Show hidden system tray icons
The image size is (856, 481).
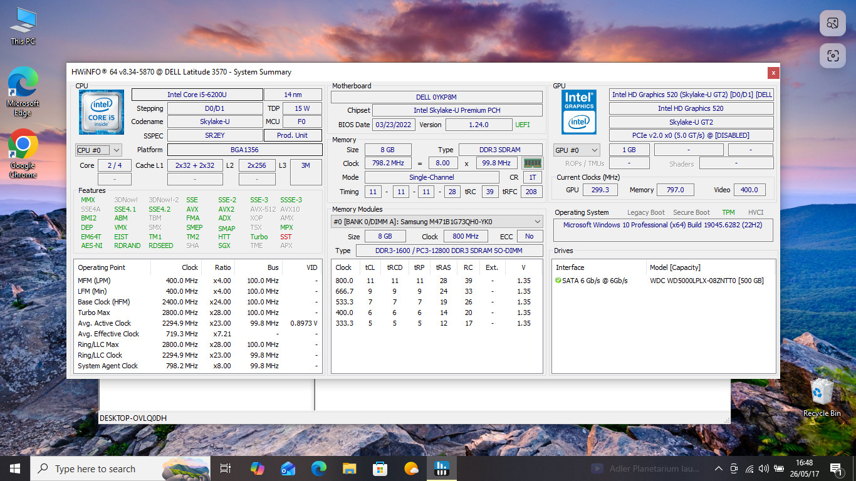(x=719, y=468)
